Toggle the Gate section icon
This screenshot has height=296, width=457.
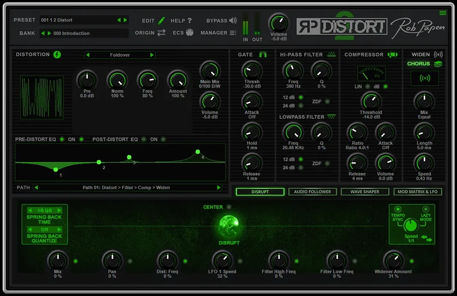[263, 54]
